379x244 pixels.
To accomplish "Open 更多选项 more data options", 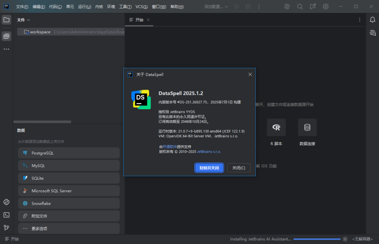I will 69,228.
